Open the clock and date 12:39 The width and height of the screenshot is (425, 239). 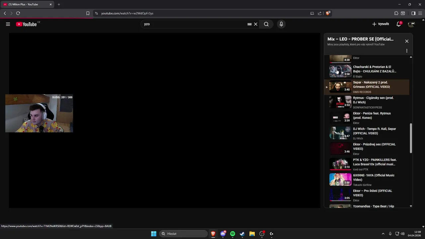click(x=414, y=234)
